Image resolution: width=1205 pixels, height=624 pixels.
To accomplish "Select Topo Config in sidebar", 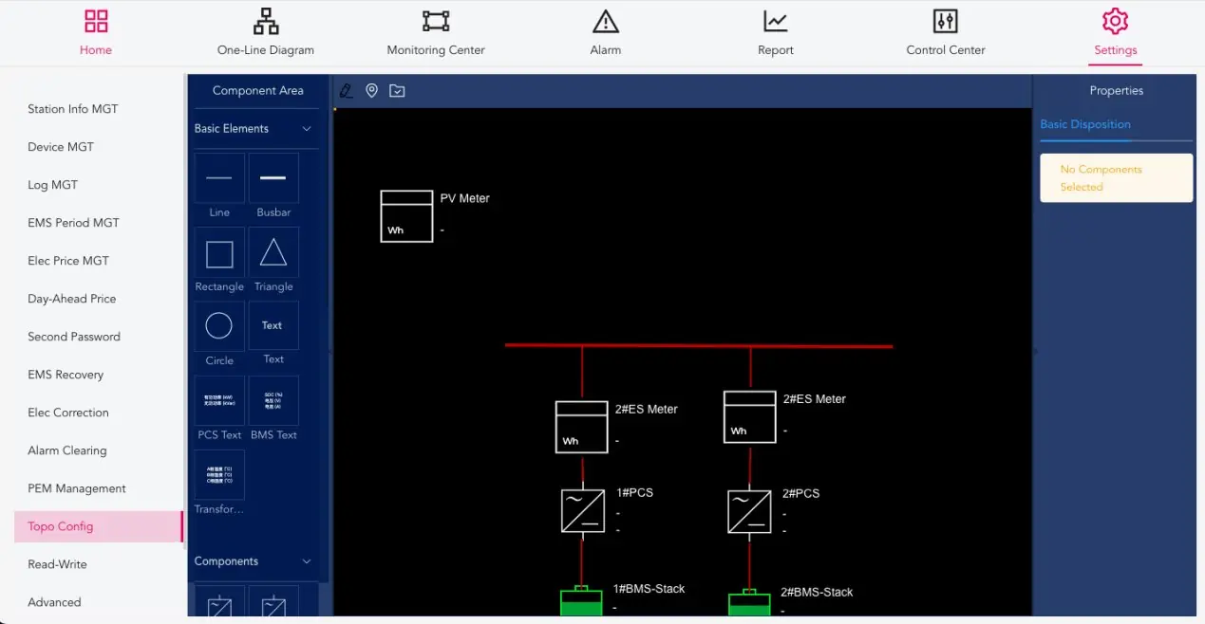I will [x=98, y=526].
